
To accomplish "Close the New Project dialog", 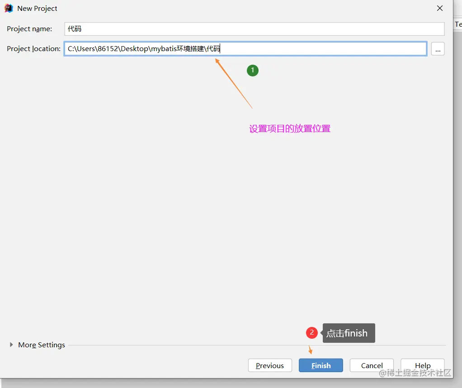I will coord(439,8).
